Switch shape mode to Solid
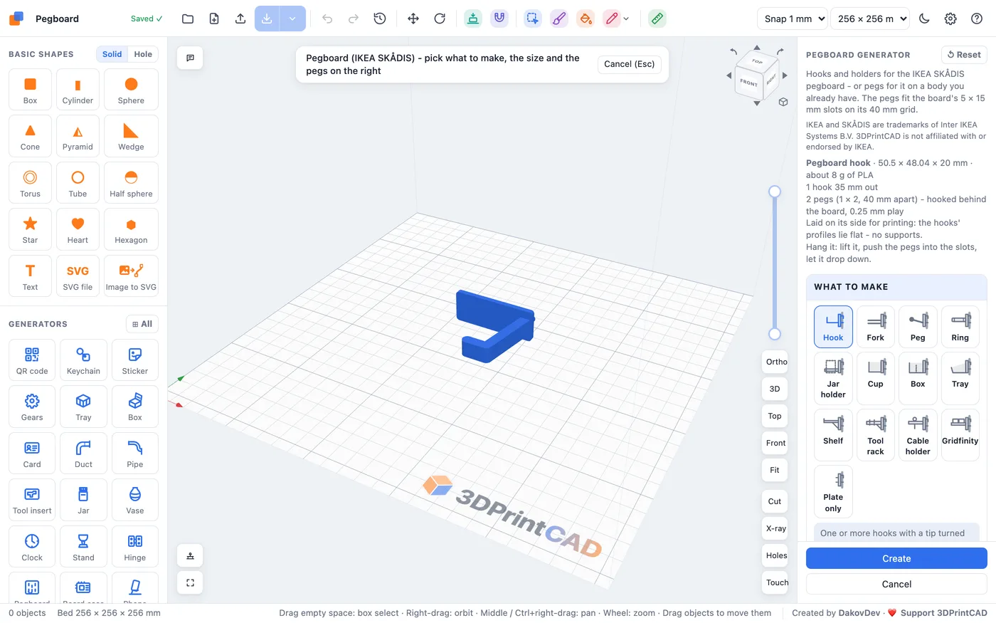996x623 pixels. coord(112,54)
